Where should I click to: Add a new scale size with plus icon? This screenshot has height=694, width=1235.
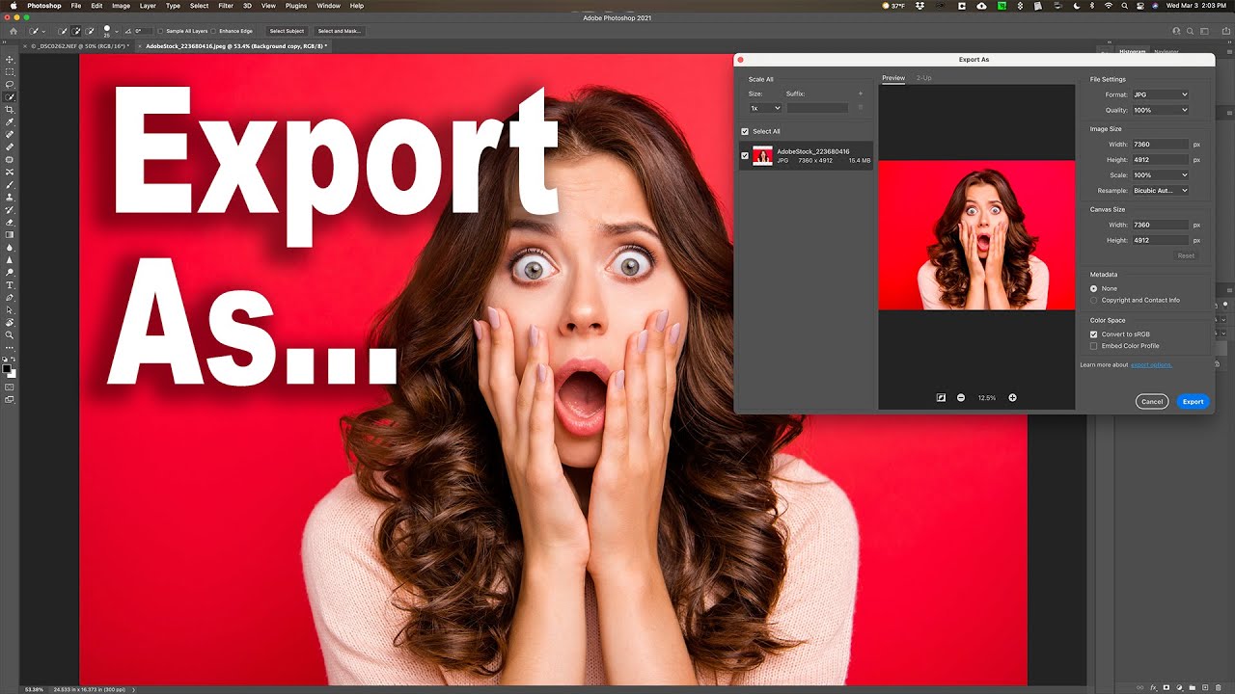pyautogui.click(x=860, y=93)
